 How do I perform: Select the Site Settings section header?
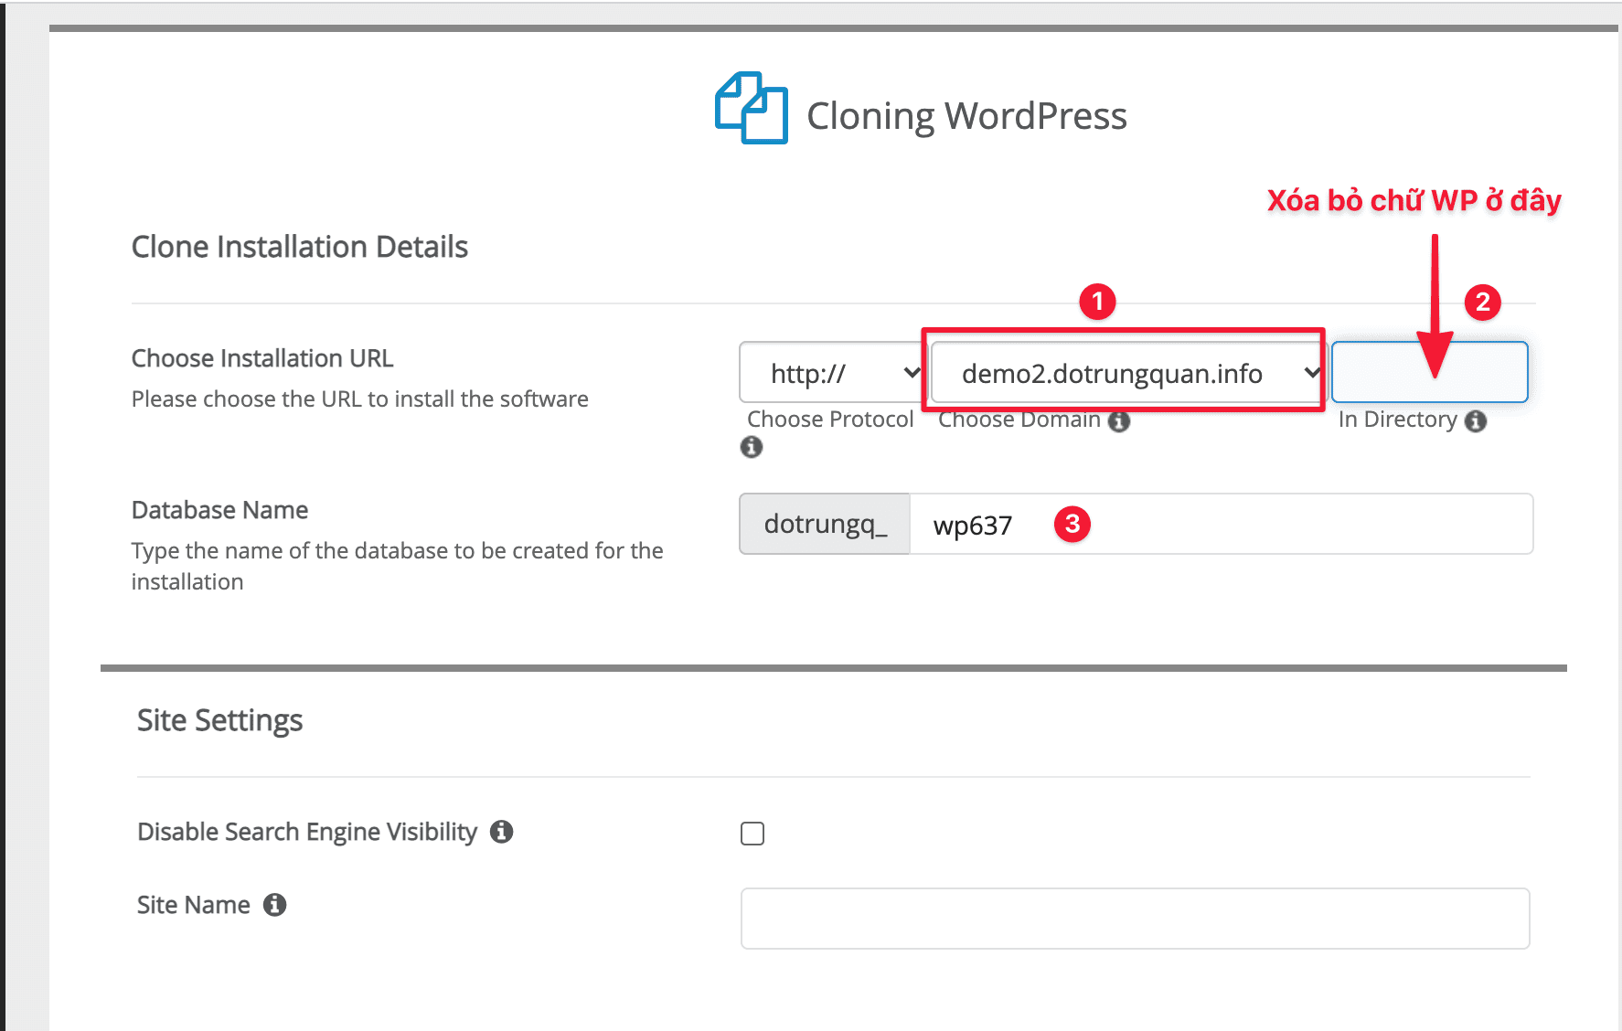219,720
